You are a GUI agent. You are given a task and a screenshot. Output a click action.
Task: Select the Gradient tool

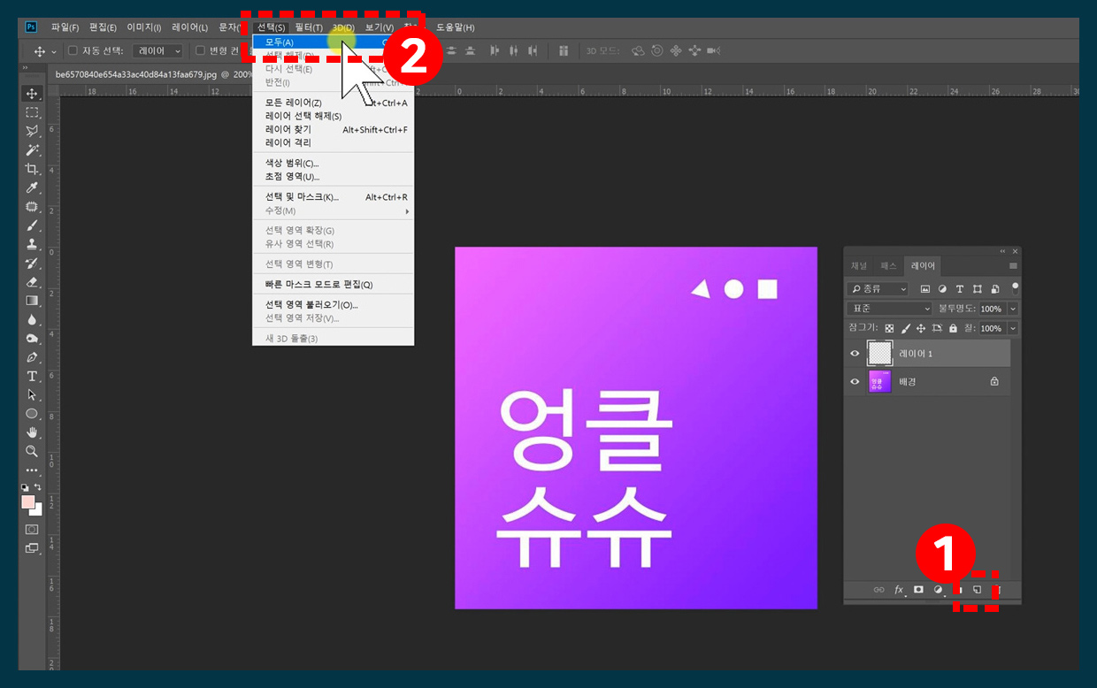click(x=32, y=301)
